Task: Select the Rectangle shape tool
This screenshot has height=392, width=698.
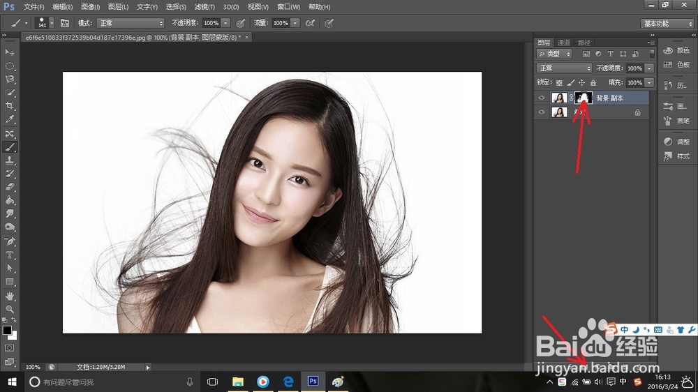Action: 9,282
